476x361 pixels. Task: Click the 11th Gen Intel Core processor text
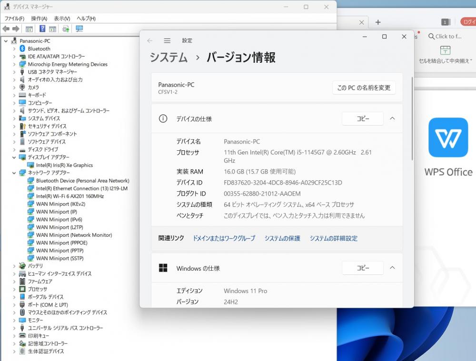(x=297, y=156)
